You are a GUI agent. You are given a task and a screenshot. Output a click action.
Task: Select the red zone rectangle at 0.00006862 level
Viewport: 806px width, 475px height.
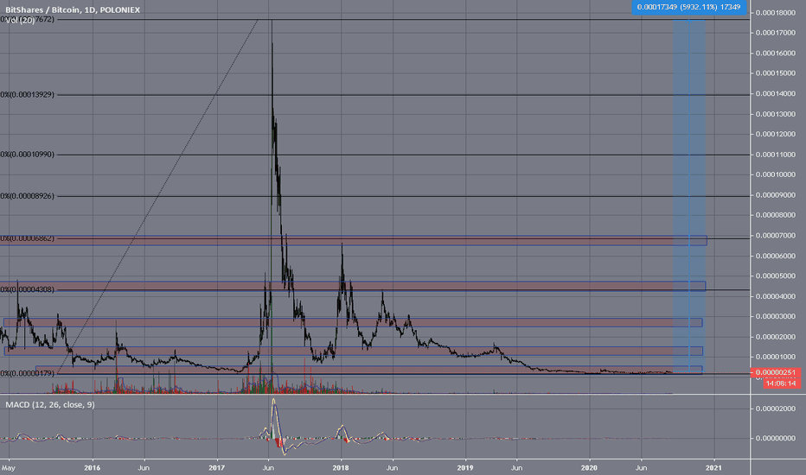[x=354, y=240]
